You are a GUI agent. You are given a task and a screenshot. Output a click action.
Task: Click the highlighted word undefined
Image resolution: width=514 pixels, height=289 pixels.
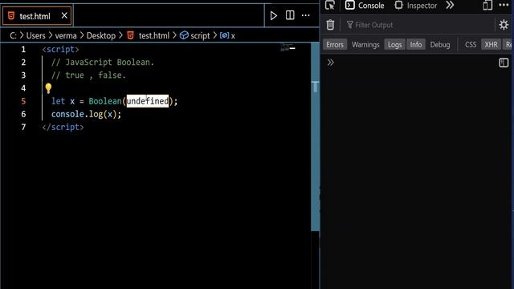(x=148, y=101)
